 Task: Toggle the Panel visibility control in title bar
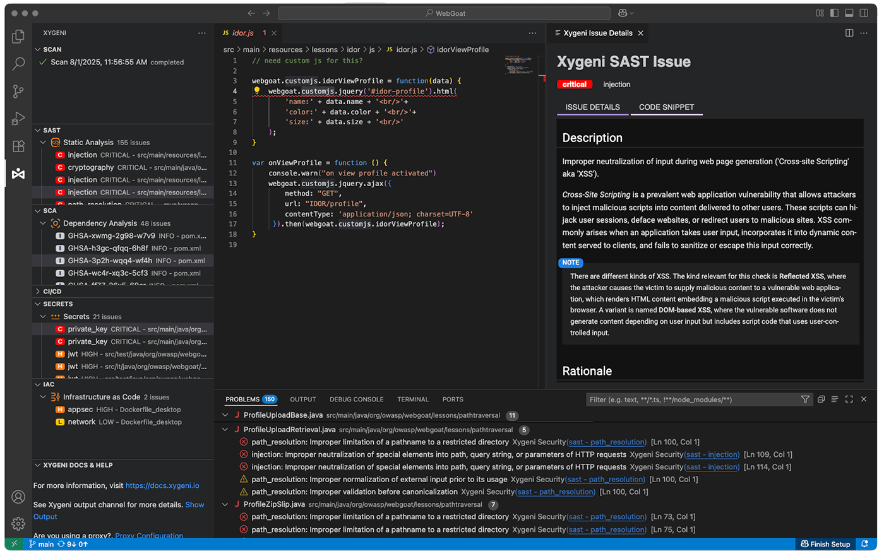tap(849, 13)
